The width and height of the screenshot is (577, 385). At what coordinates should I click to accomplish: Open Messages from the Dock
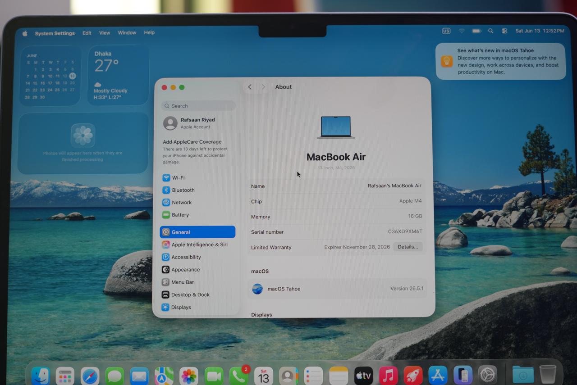tap(114, 376)
